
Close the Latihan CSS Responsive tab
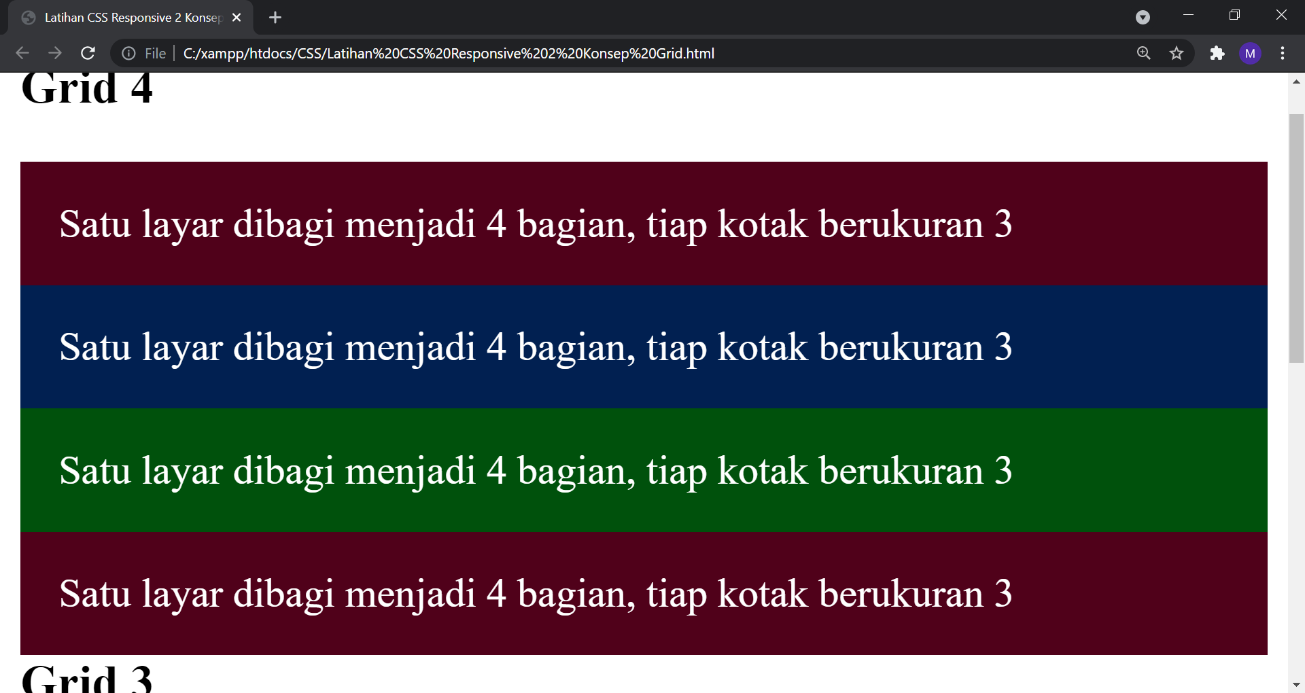click(237, 18)
